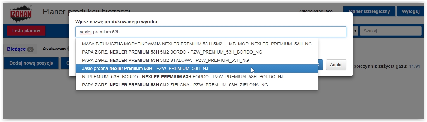Image resolution: width=427 pixels, height=122 pixels.
Task: Log out with the Wyloguj button
Action: 410,11
